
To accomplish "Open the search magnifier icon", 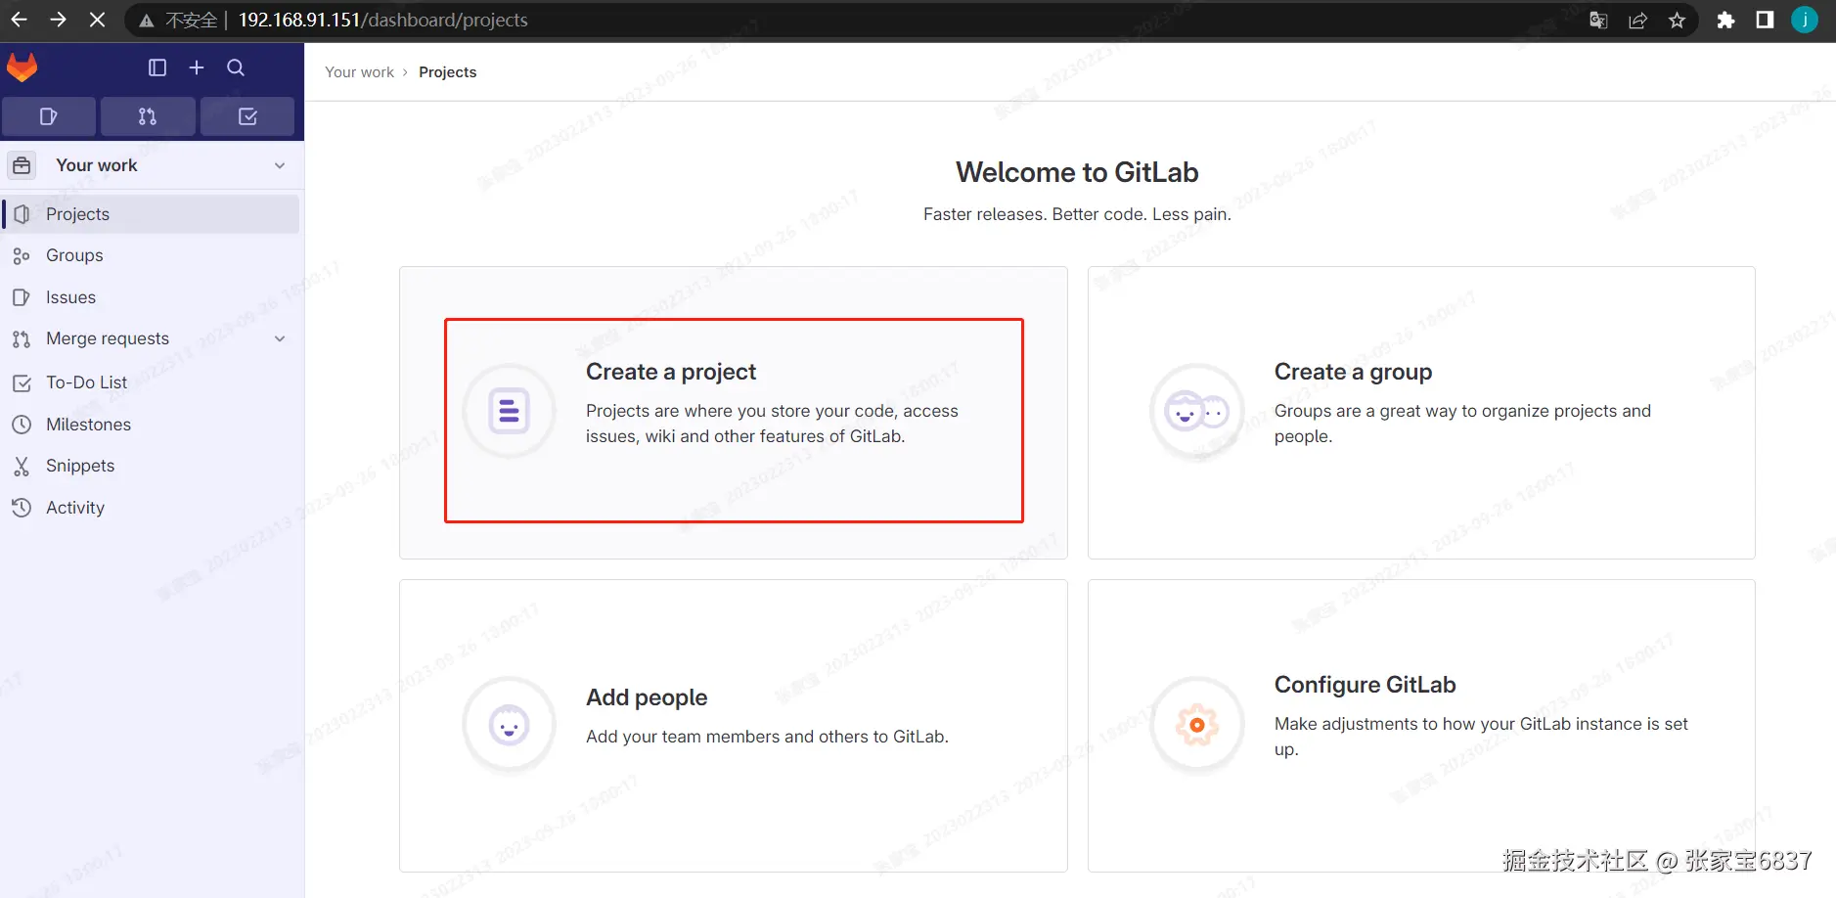I will click(x=236, y=67).
